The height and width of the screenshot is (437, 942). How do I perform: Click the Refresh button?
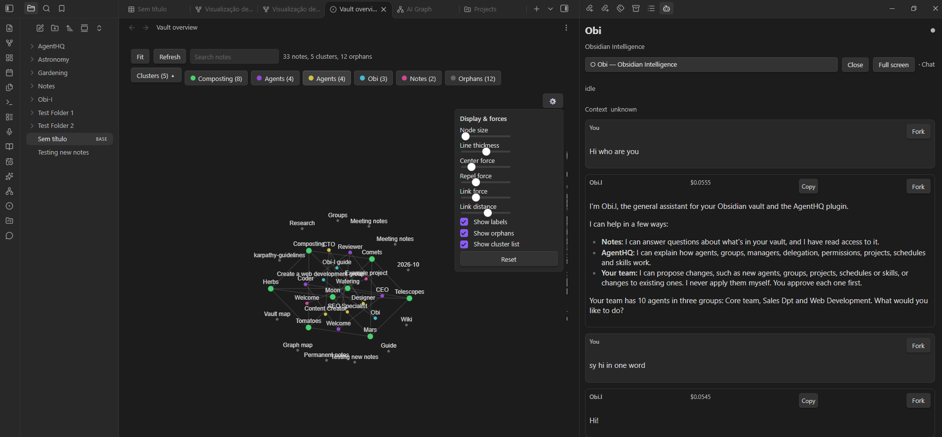[x=170, y=57]
